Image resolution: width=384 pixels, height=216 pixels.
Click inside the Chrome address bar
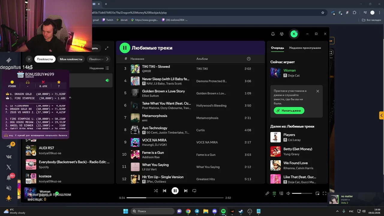[204, 13]
